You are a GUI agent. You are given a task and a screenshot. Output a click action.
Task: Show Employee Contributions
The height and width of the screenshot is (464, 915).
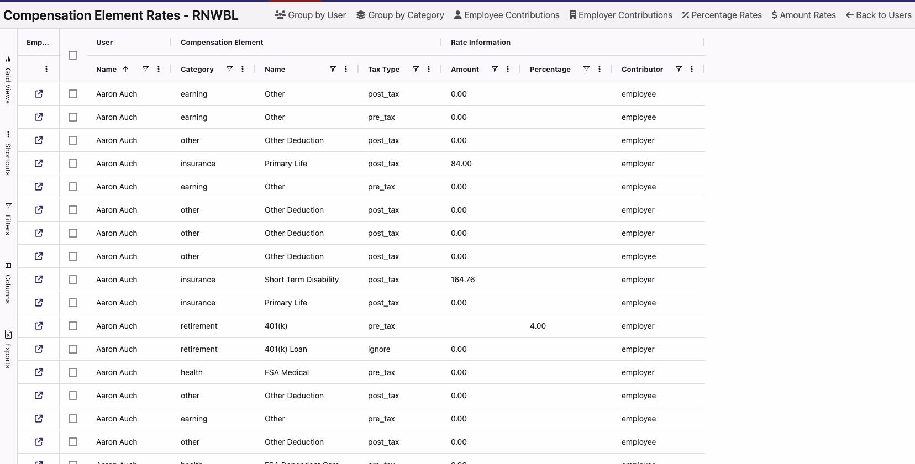[507, 15]
